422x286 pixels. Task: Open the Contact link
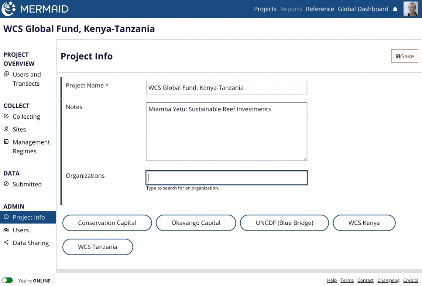(365, 281)
